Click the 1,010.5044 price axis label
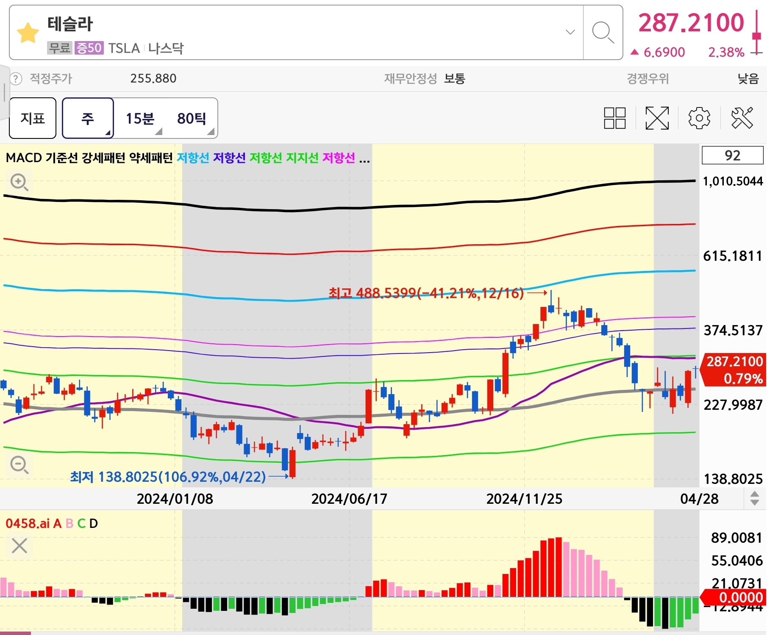 coord(733,181)
